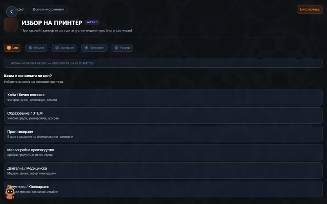Click step 5 number badge for Размер
This screenshot has height=204, width=327.
tap(116, 48)
